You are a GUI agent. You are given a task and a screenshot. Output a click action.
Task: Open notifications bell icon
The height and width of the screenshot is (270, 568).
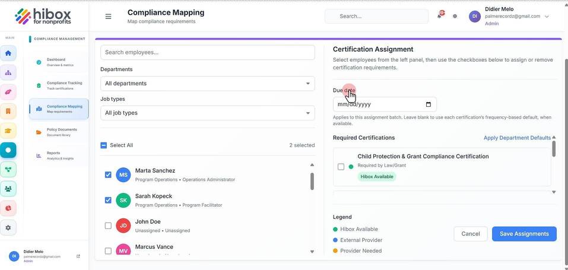coord(440,15)
